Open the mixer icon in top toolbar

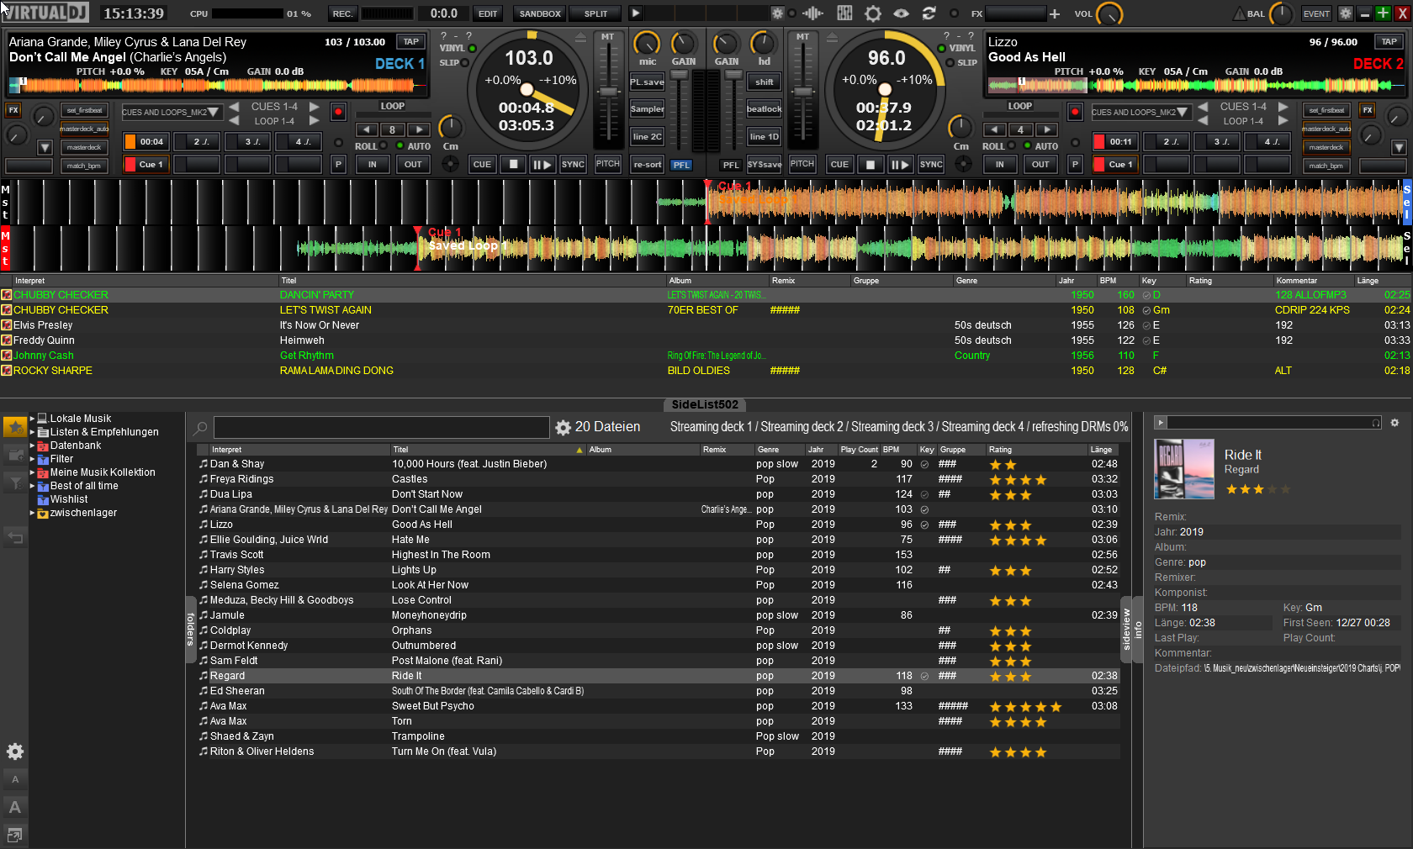click(844, 13)
